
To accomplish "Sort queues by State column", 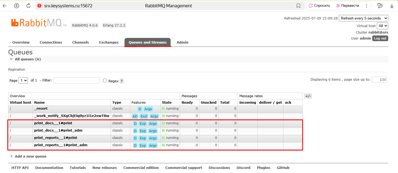I will click(x=167, y=103).
